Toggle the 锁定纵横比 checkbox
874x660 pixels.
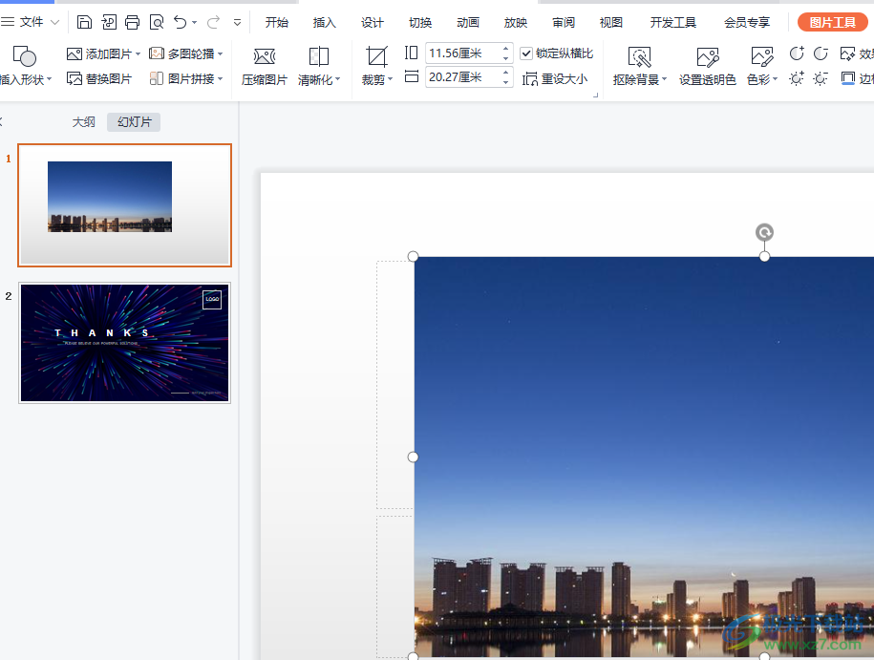coord(526,53)
